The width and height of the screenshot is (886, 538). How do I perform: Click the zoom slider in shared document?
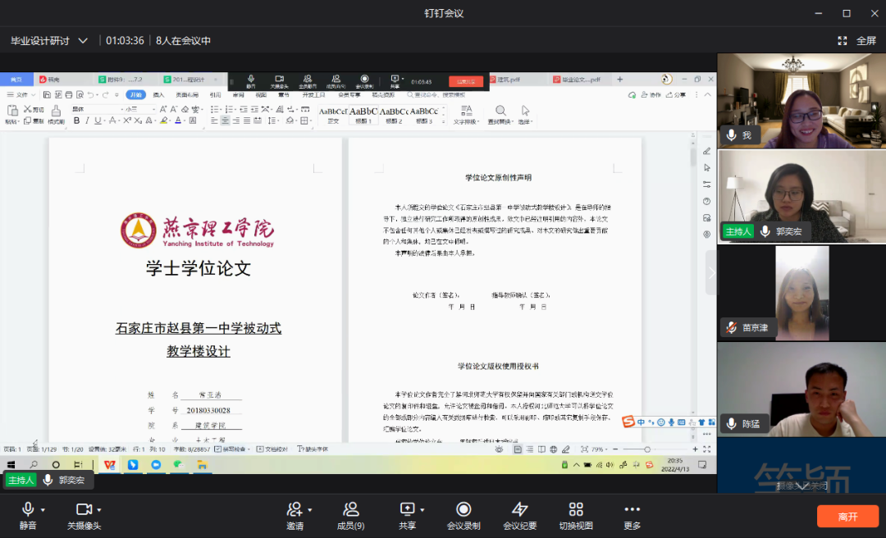[647, 449]
